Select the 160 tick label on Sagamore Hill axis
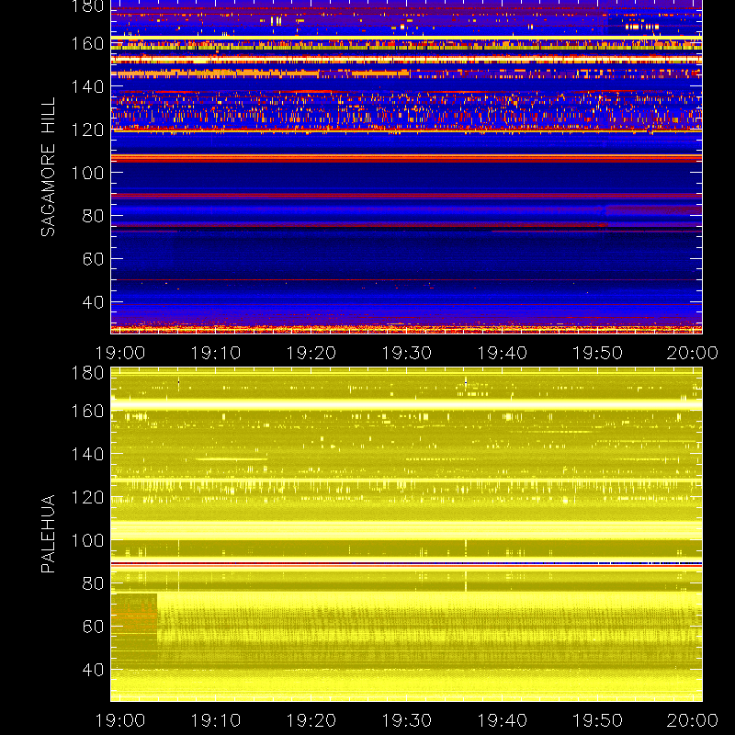 (x=87, y=43)
